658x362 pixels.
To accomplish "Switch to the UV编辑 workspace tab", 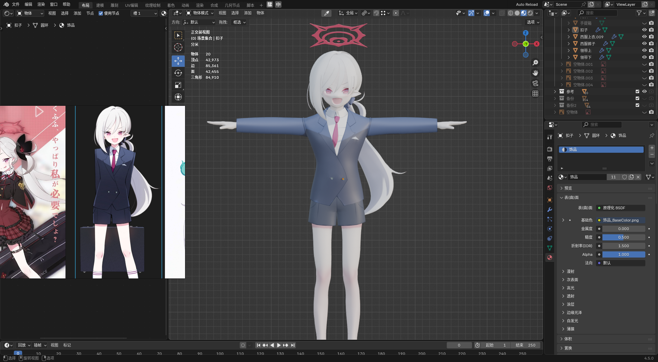I will point(131,5).
